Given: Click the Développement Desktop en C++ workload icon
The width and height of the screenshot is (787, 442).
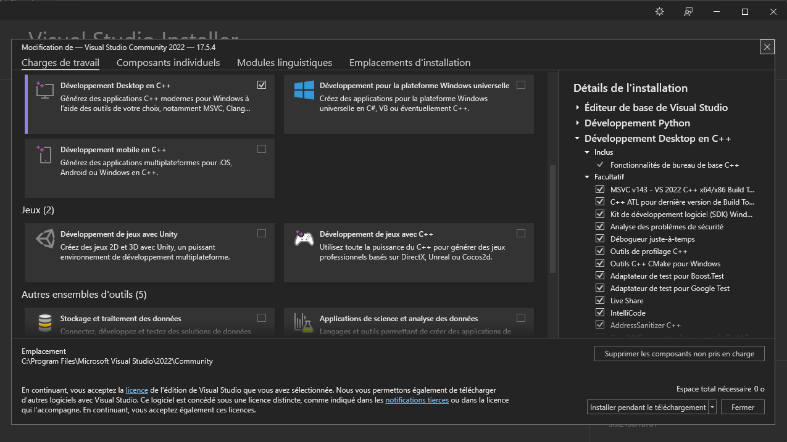Looking at the screenshot, I should (x=44, y=90).
